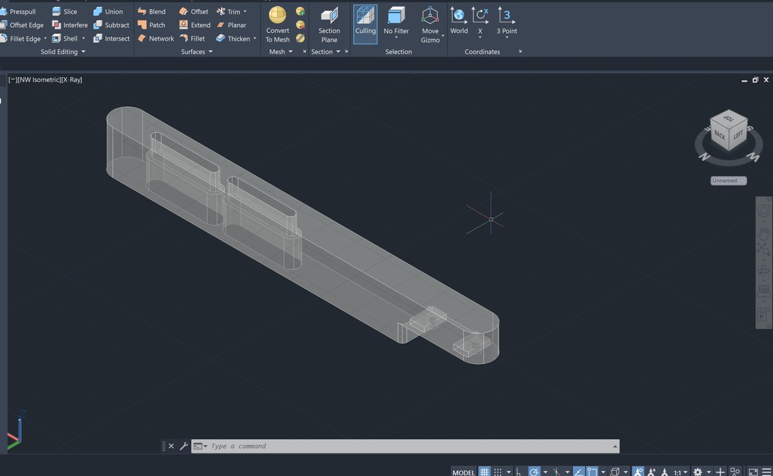Screen dimensions: 773x476
Task: Toggle Ortho mode in status bar
Action: [x=519, y=472]
